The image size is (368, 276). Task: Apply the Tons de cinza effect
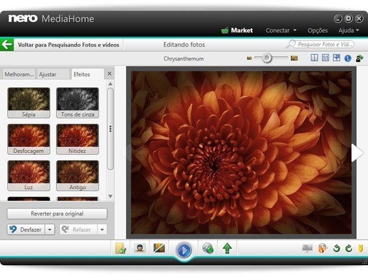point(78,103)
